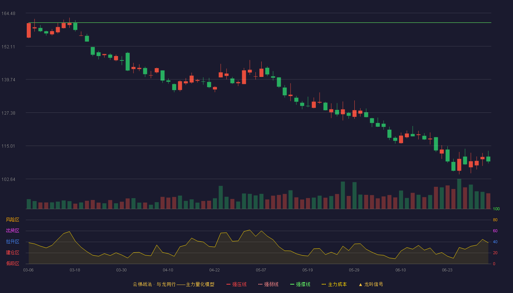Click the 云梯战法 主力量化模型 legend title
Screen dimensions: 513x293
[173, 284]
